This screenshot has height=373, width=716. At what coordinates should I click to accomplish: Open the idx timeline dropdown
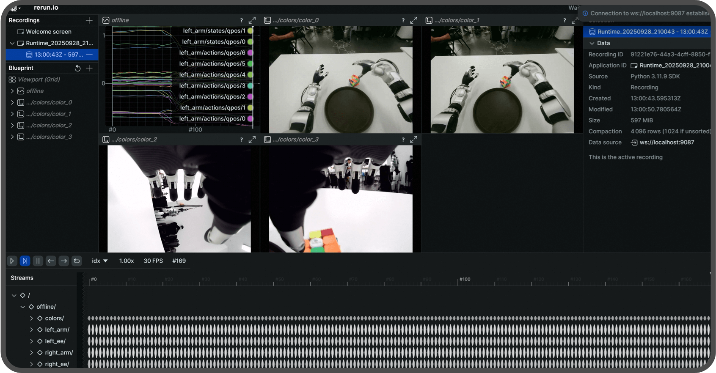pyautogui.click(x=100, y=261)
